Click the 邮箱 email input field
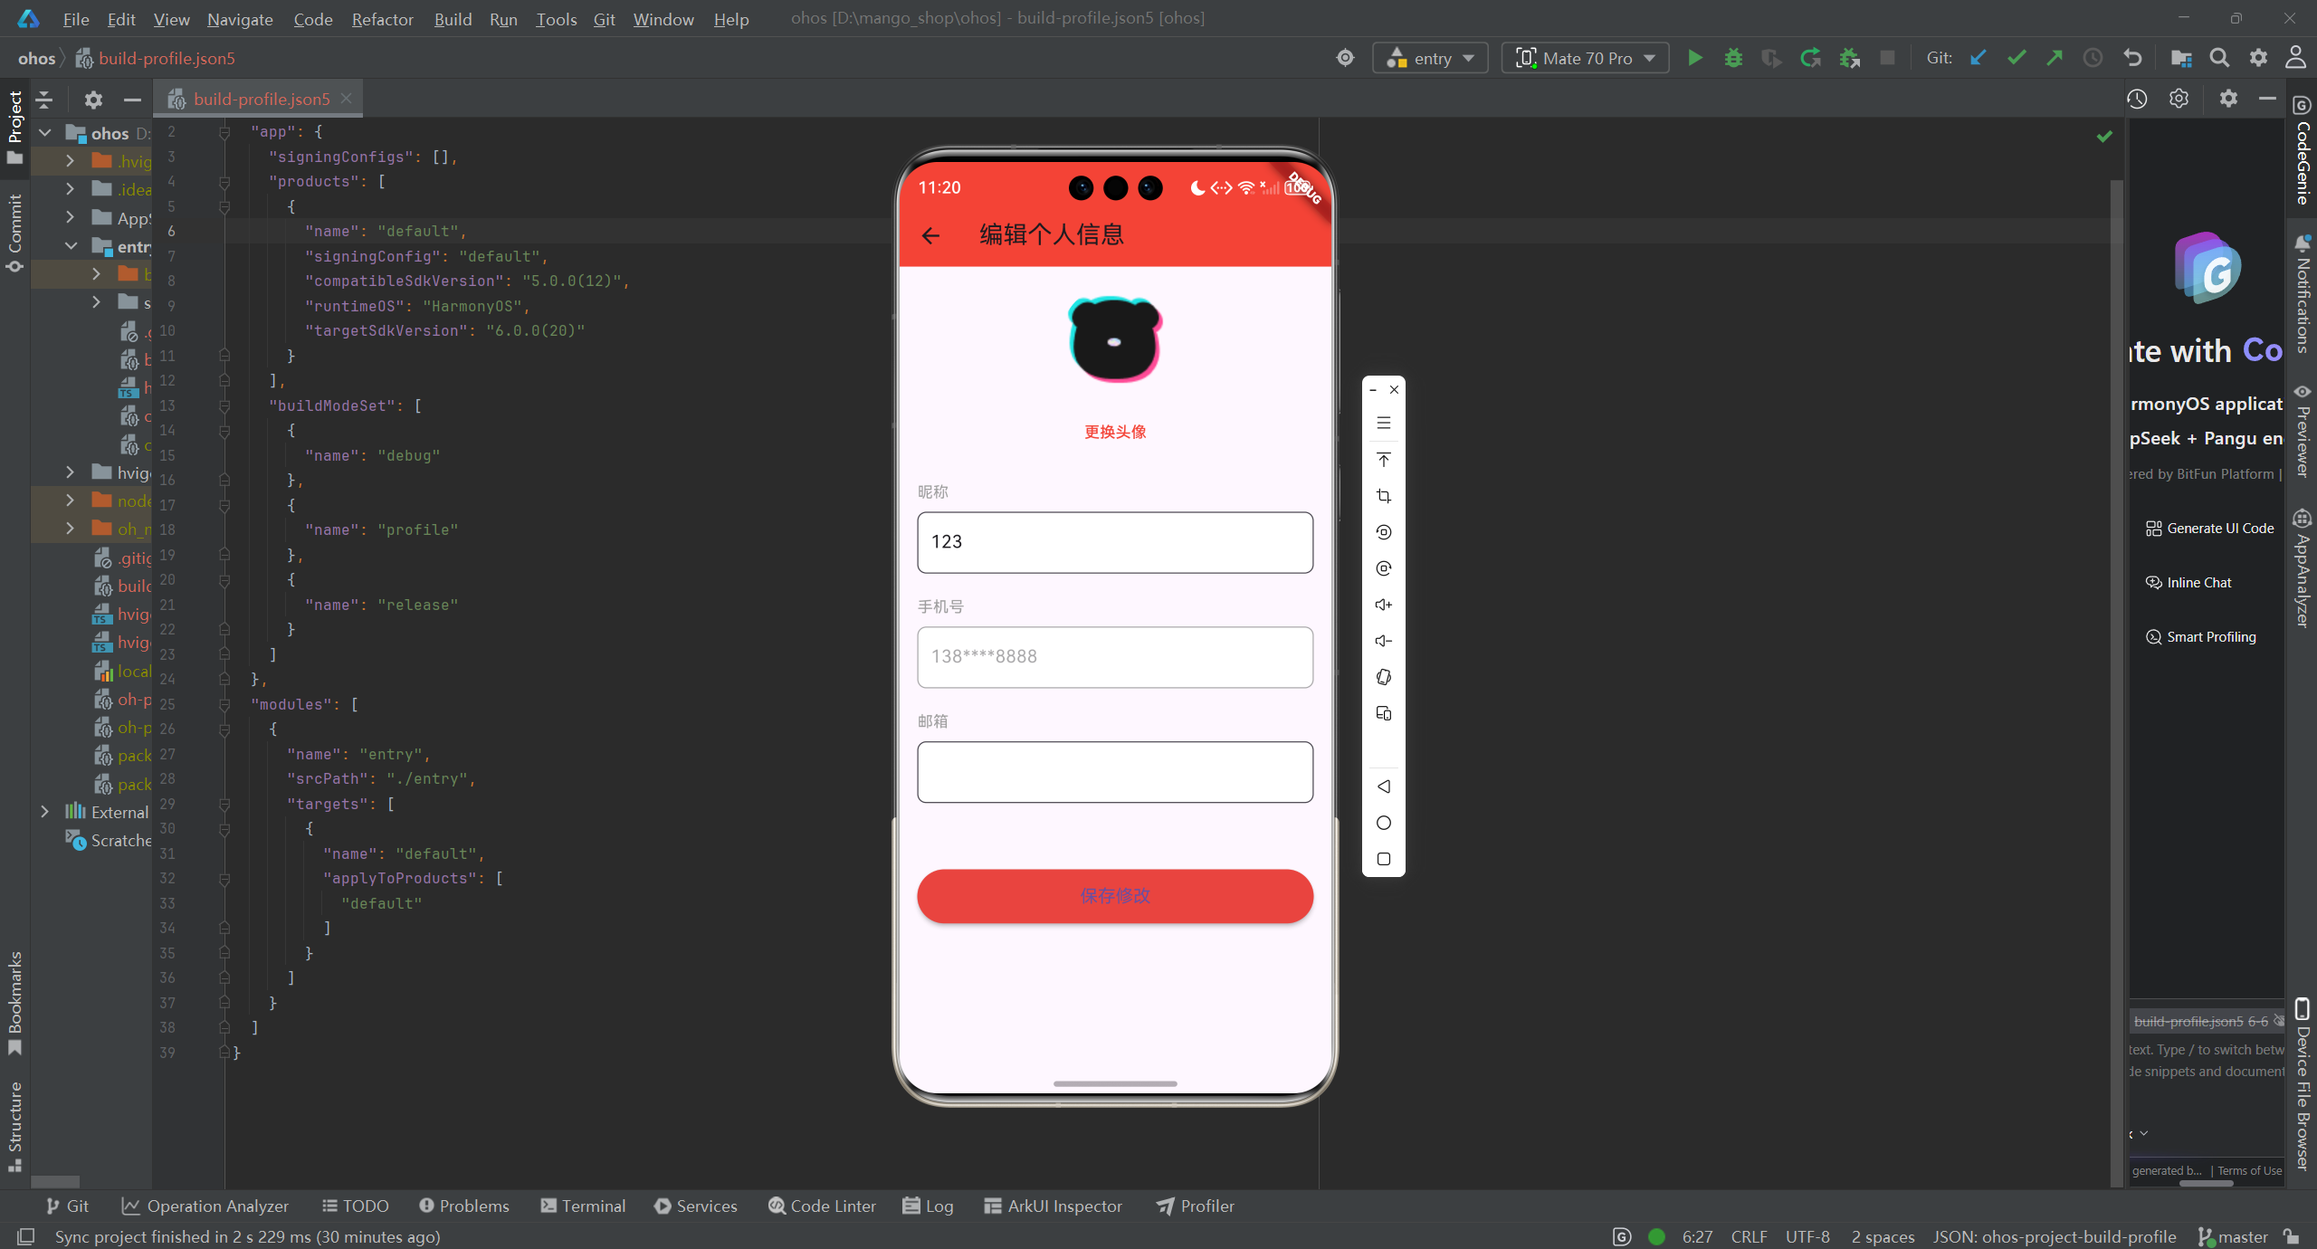The image size is (2317, 1249). pos(1114,772)
